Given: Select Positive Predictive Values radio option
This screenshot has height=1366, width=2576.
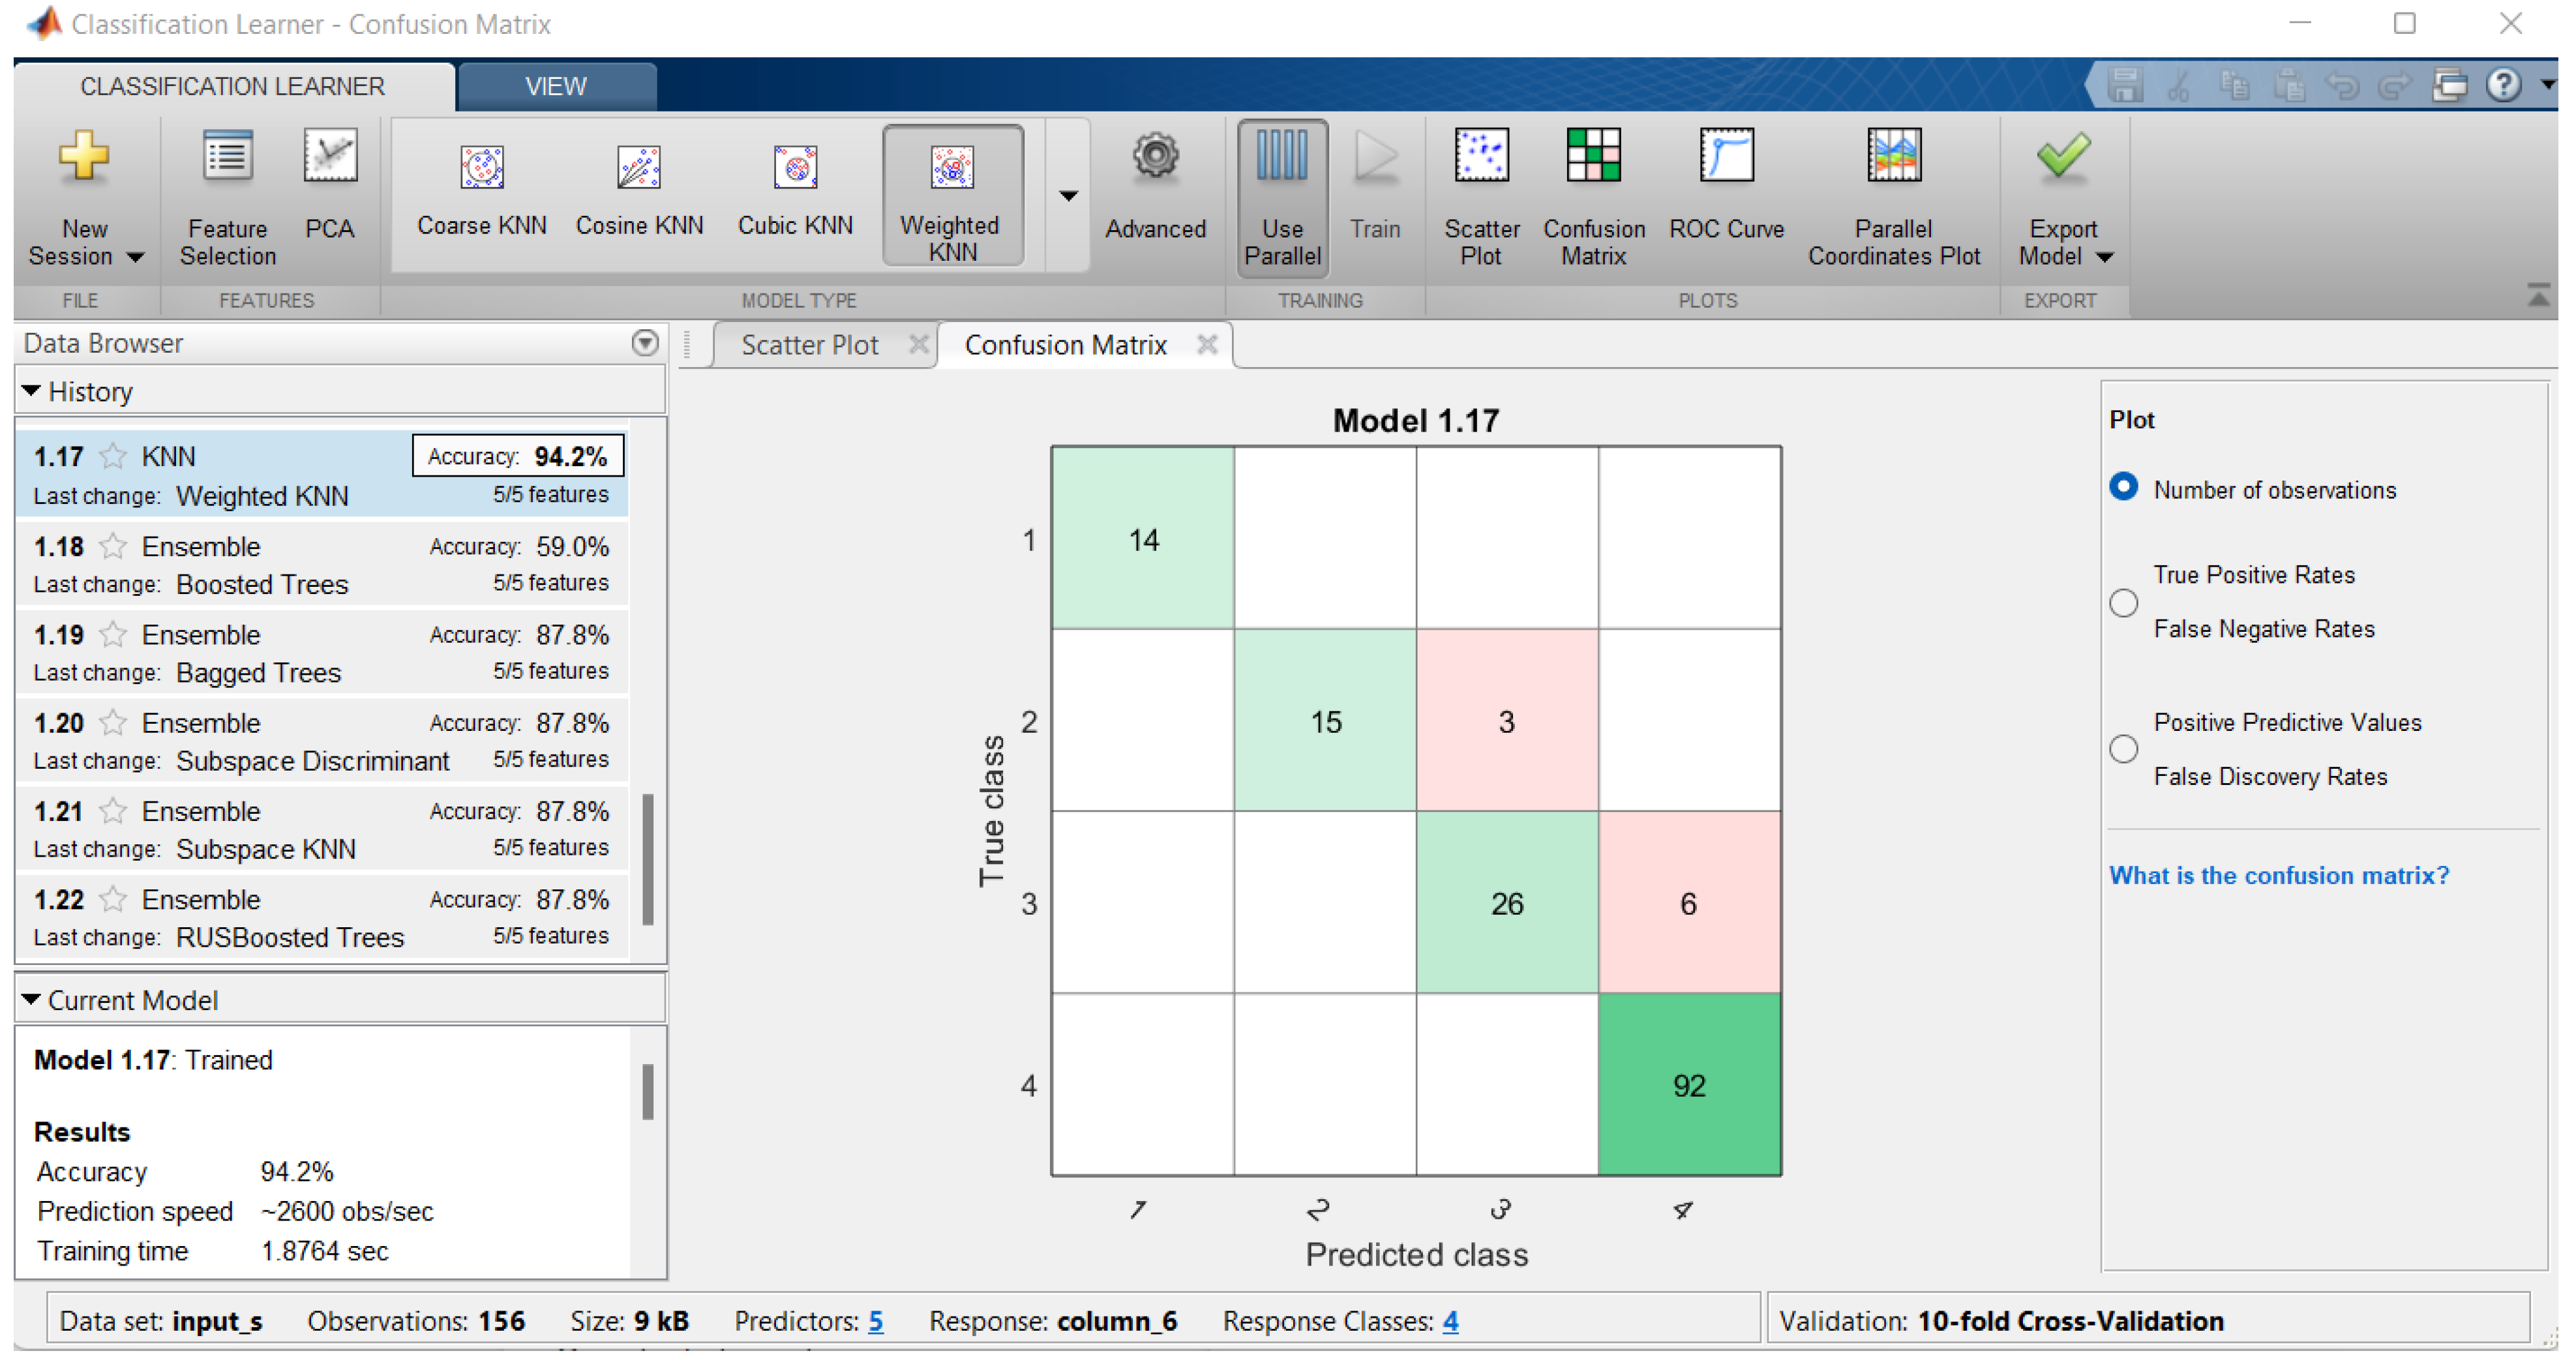Looking at the screenshot, I should [2123, 749].
